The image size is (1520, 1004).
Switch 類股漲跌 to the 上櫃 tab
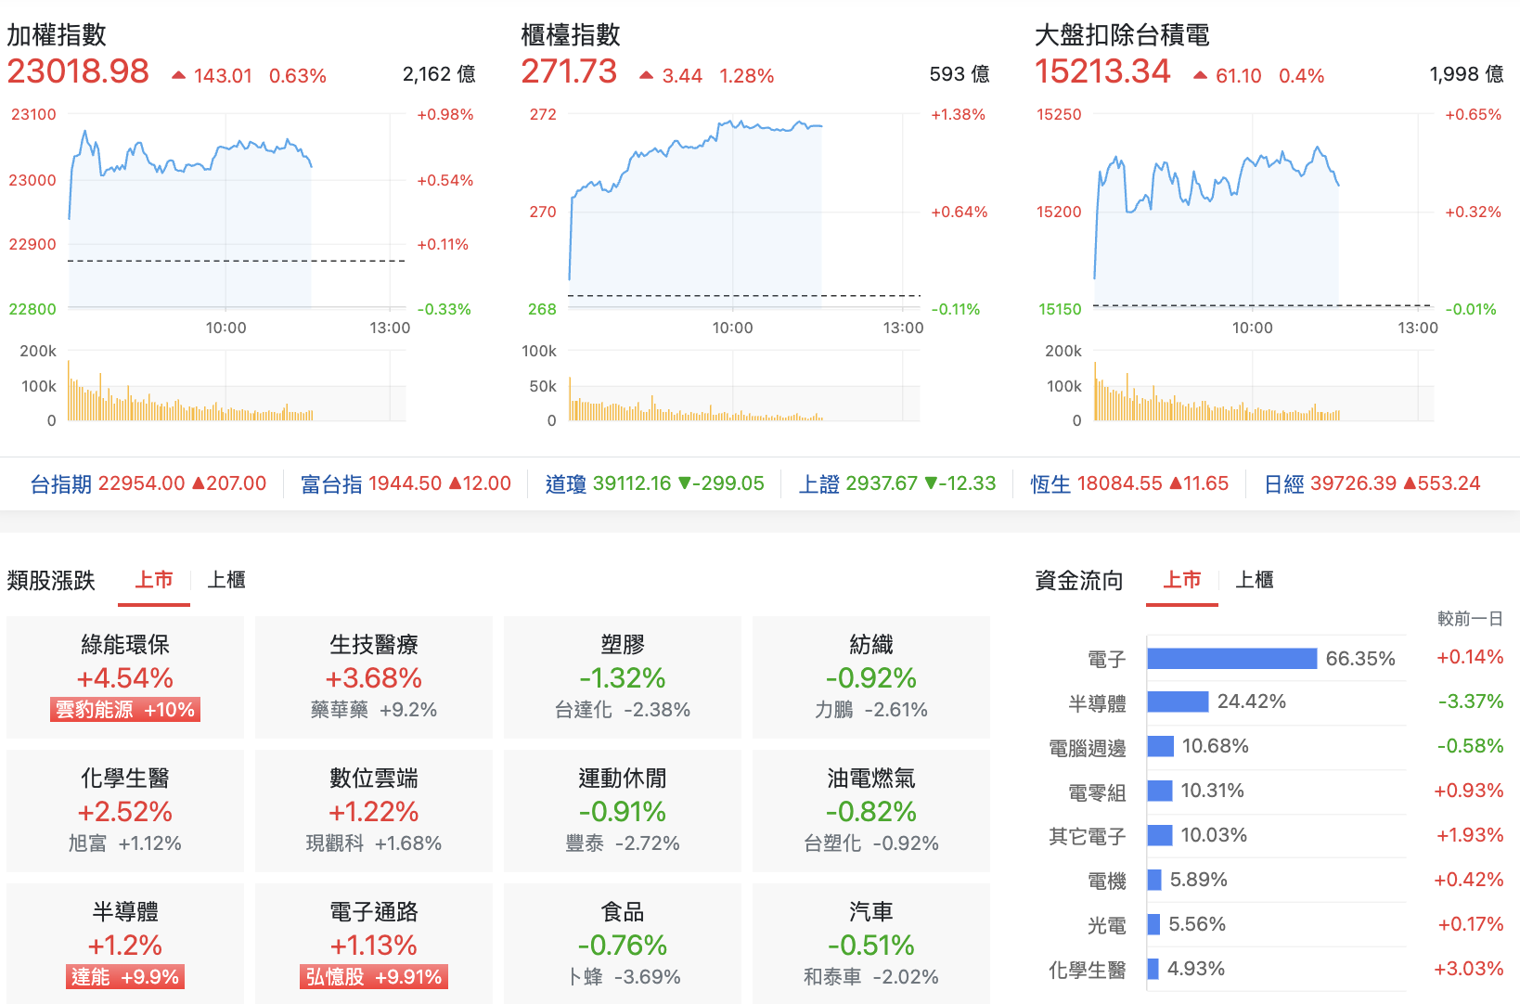click(x=226, y=580)
